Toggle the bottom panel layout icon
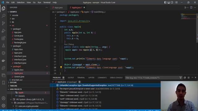 click(x=169, y=2)
